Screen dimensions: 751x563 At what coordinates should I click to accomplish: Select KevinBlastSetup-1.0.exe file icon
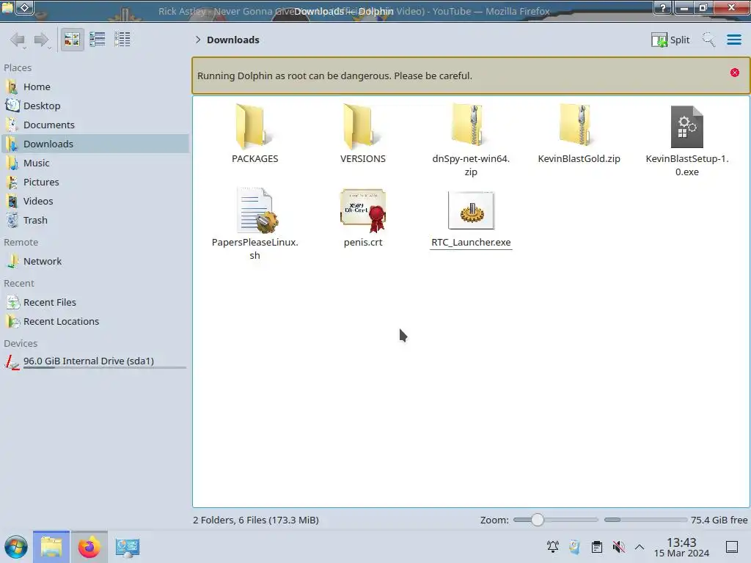(686, 126)
